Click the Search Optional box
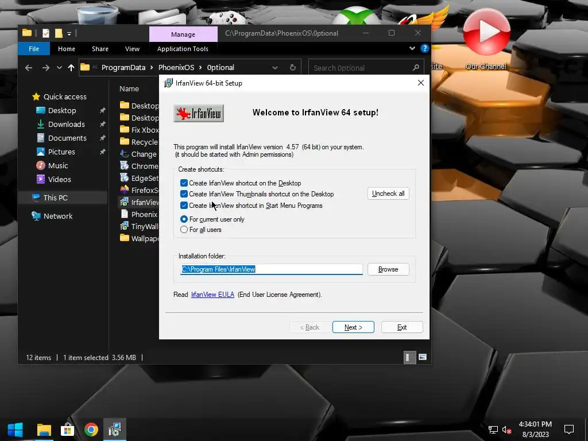The image size is (588, 441). 366,68
